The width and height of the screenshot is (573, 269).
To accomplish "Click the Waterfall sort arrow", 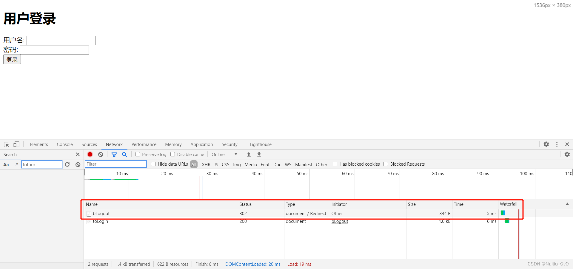I will (567, 204).
